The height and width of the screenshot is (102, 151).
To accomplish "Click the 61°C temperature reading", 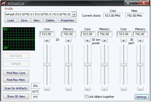I will point(36,91).
